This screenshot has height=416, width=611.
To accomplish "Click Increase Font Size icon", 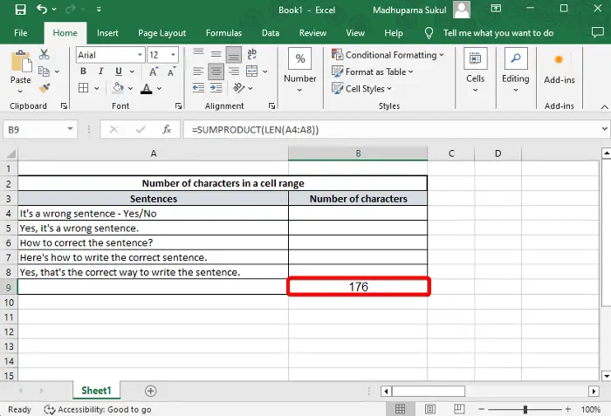I will tap(154, 72).
